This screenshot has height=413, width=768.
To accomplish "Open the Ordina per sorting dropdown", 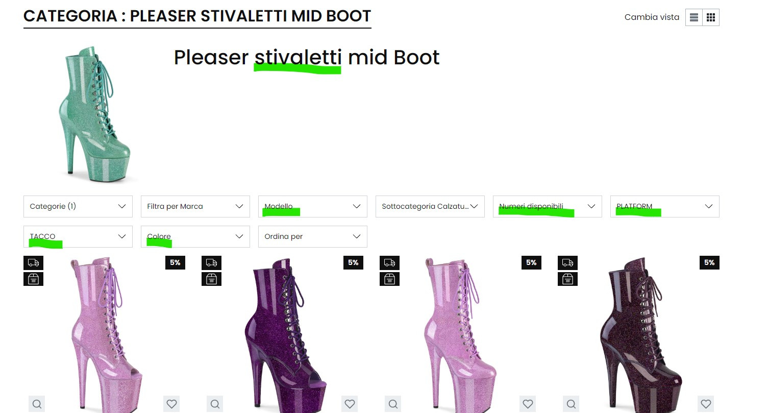I will pyautogui.click(x=313, y=236).
